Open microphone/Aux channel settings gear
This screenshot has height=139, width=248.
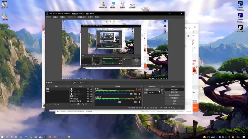pyautogui.click(x=139, y=94)
